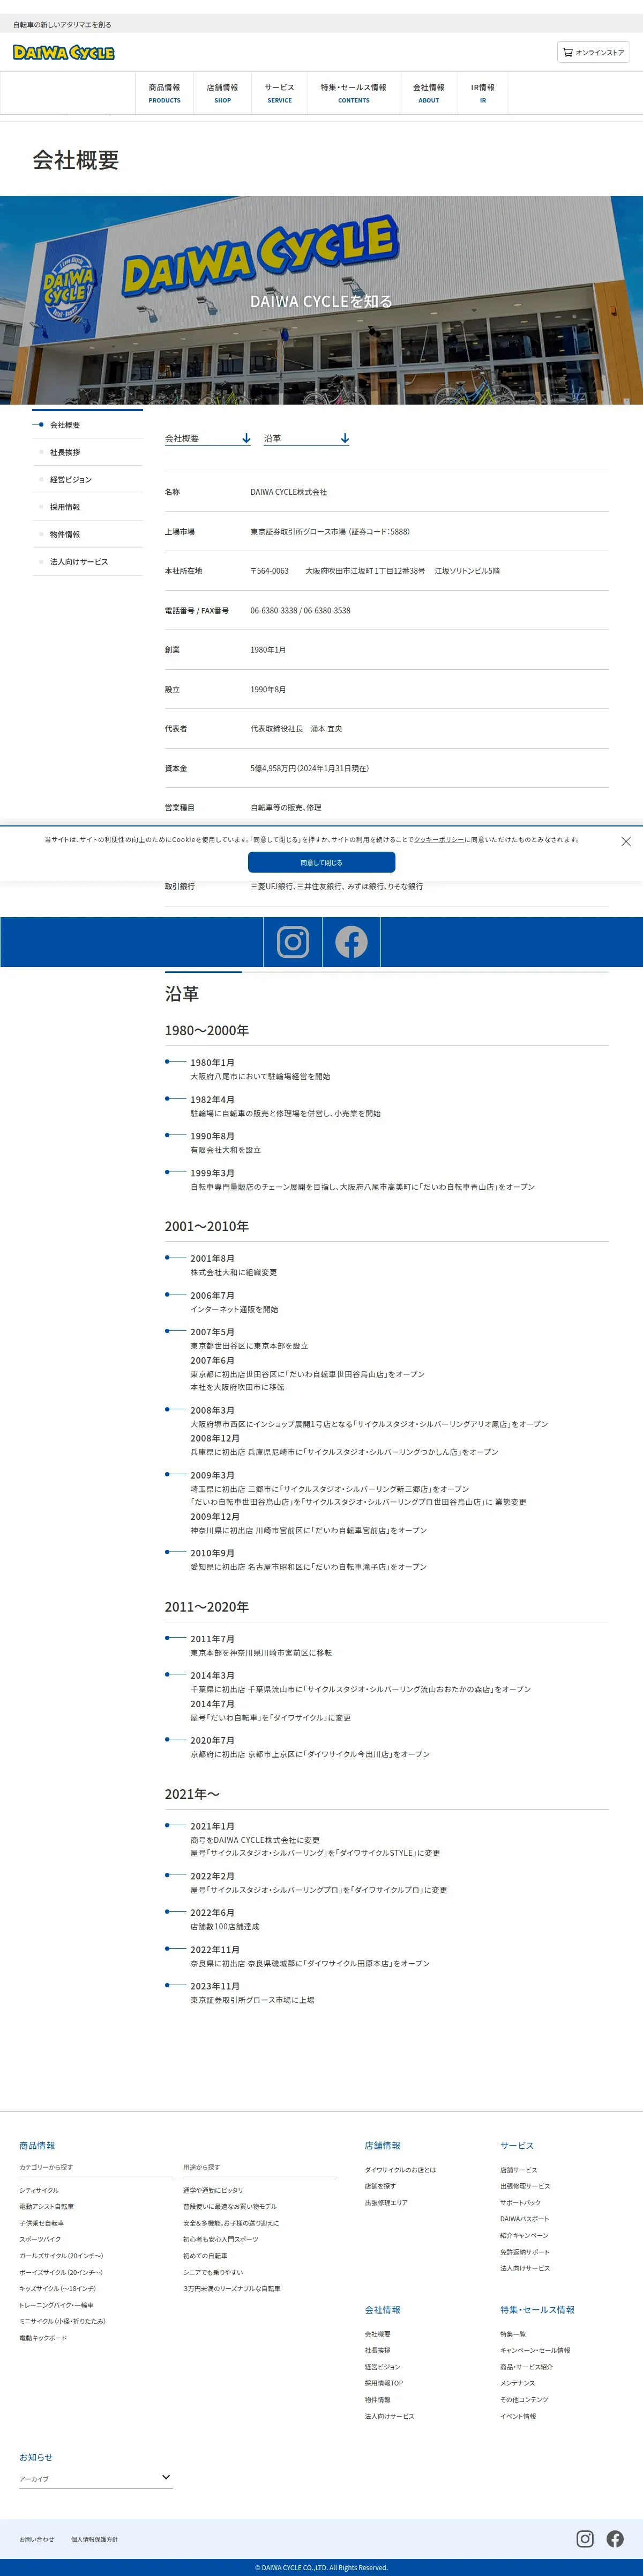The height and width of the screenshot is (2576, 643).
Task: Open the オンラインストア cart button
Action: (x=593, y=52)
